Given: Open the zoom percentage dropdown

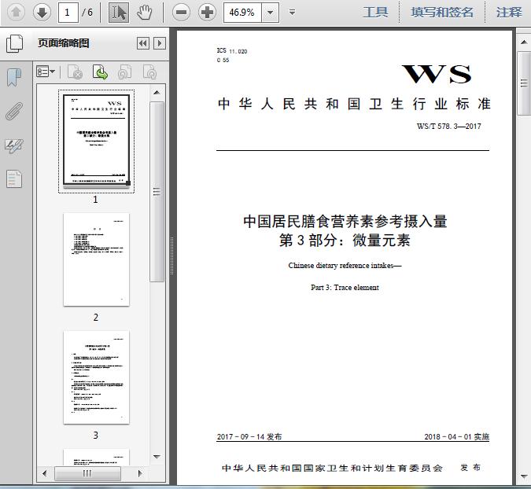Looking at the screenshot, I should click(271, 12).
